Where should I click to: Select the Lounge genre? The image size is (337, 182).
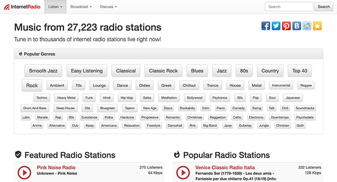pyautogui.click(x=99, y=85)
